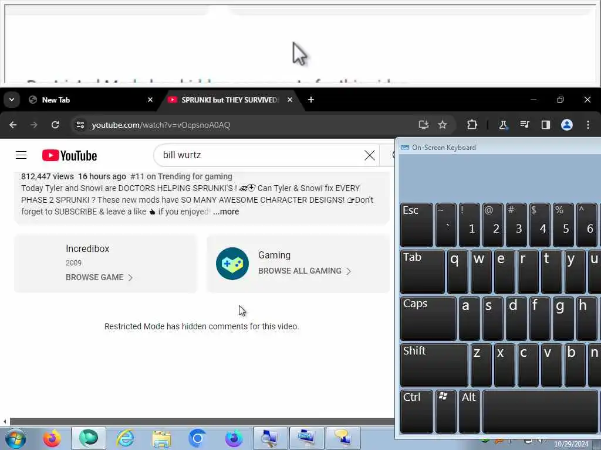Click the 'a' key on On-Screen Keyboard
Screen dimensions: 601x450
tap(469, 318)
